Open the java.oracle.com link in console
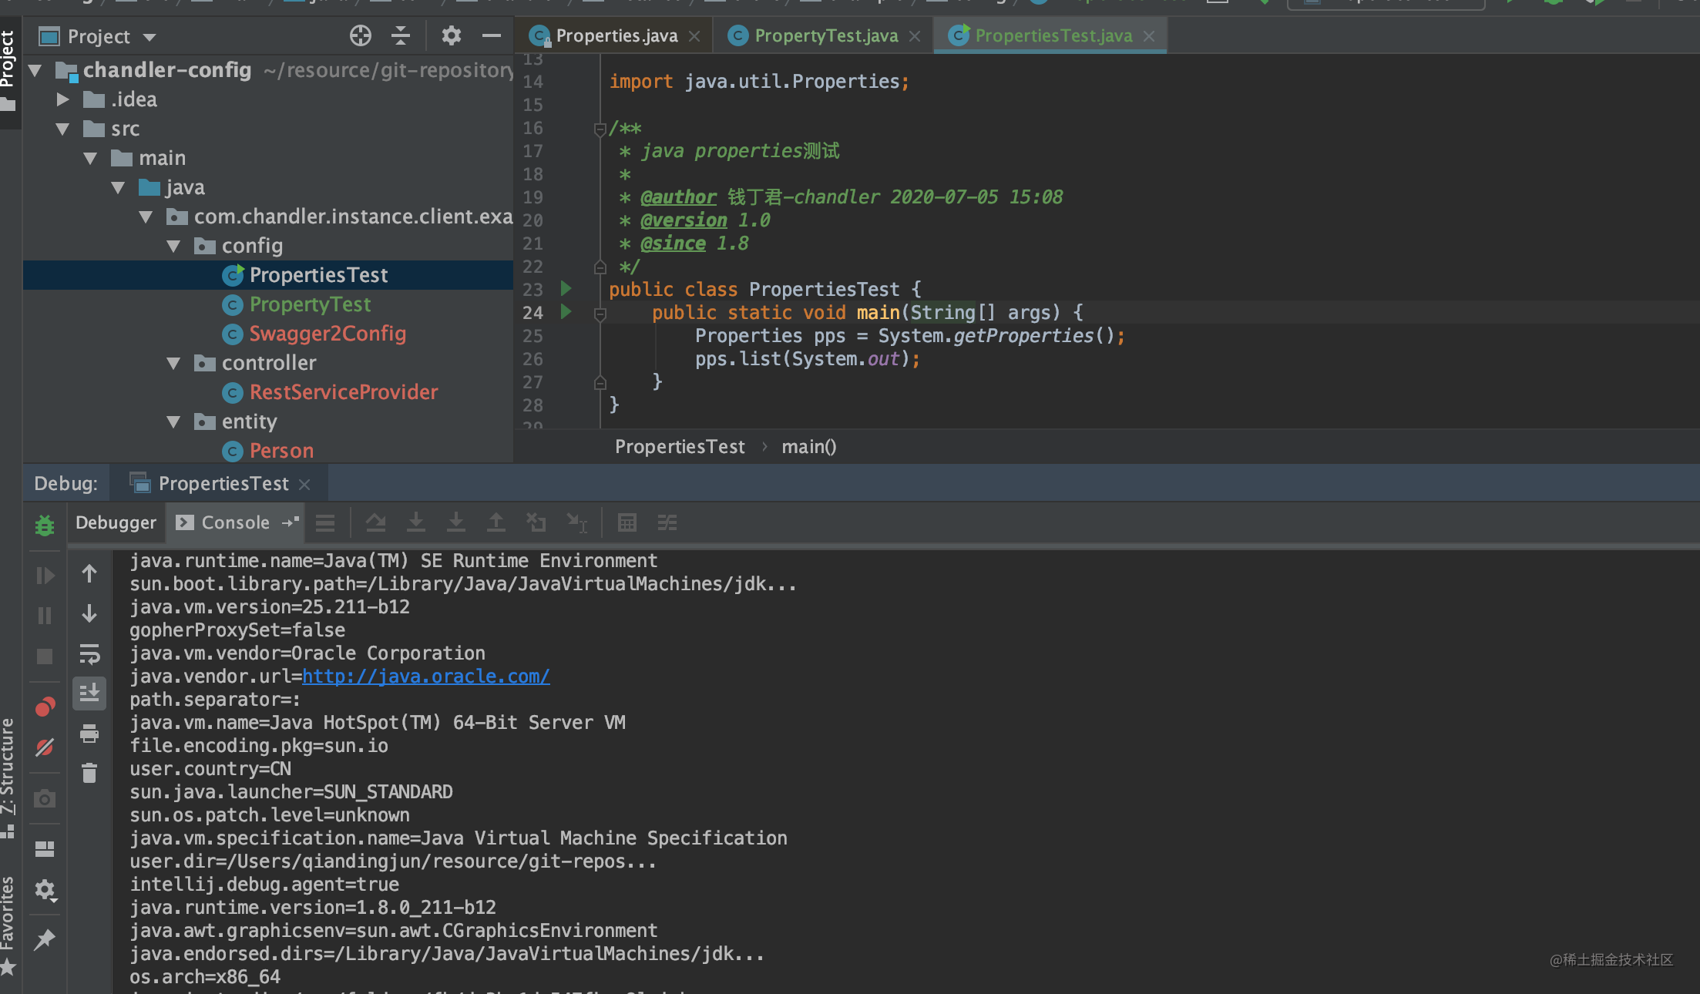The height and width of the screenshot is (994, 1700). 425,677
